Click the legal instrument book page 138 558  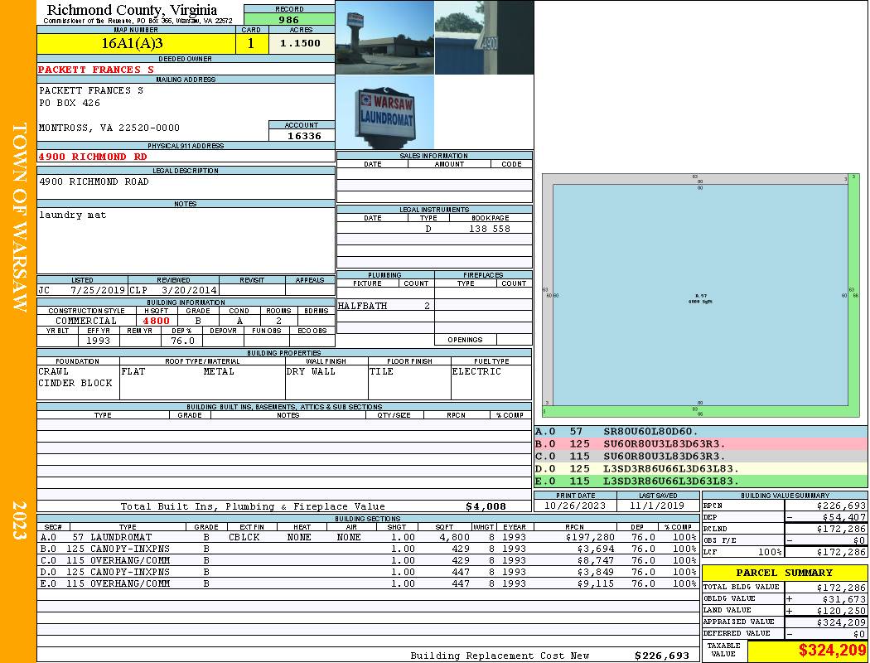[490, 229]
